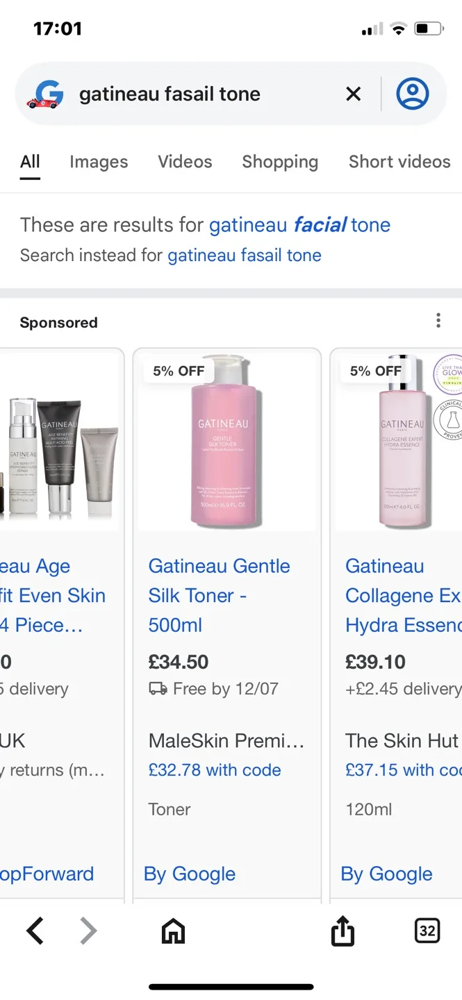Open the account profile icon
Image resolution: width=462 pixels, height=1000 pixels.
tap(413, 94)
